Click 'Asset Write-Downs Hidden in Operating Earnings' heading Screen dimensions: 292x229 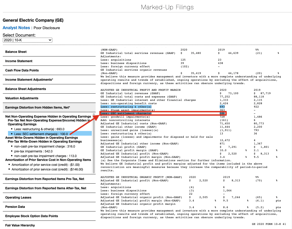point(41,138)
